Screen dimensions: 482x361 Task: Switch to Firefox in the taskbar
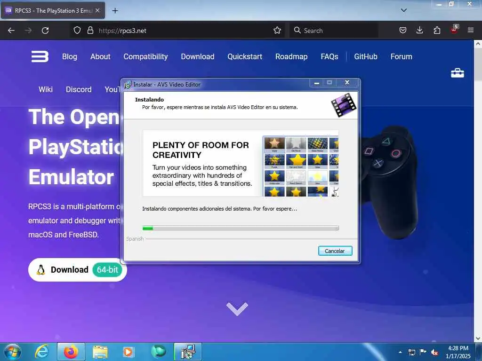pos(71,352)
